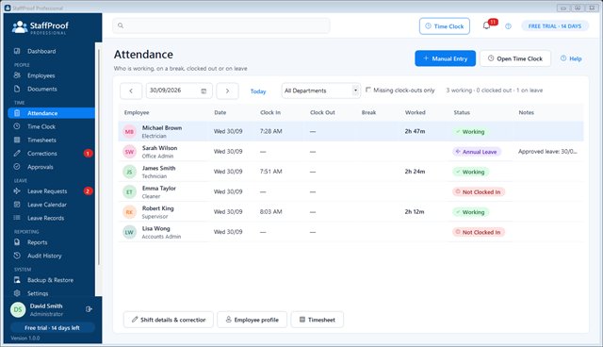
Task: Click the Approvals checkmark icon
Action: (x=17, y=167)
